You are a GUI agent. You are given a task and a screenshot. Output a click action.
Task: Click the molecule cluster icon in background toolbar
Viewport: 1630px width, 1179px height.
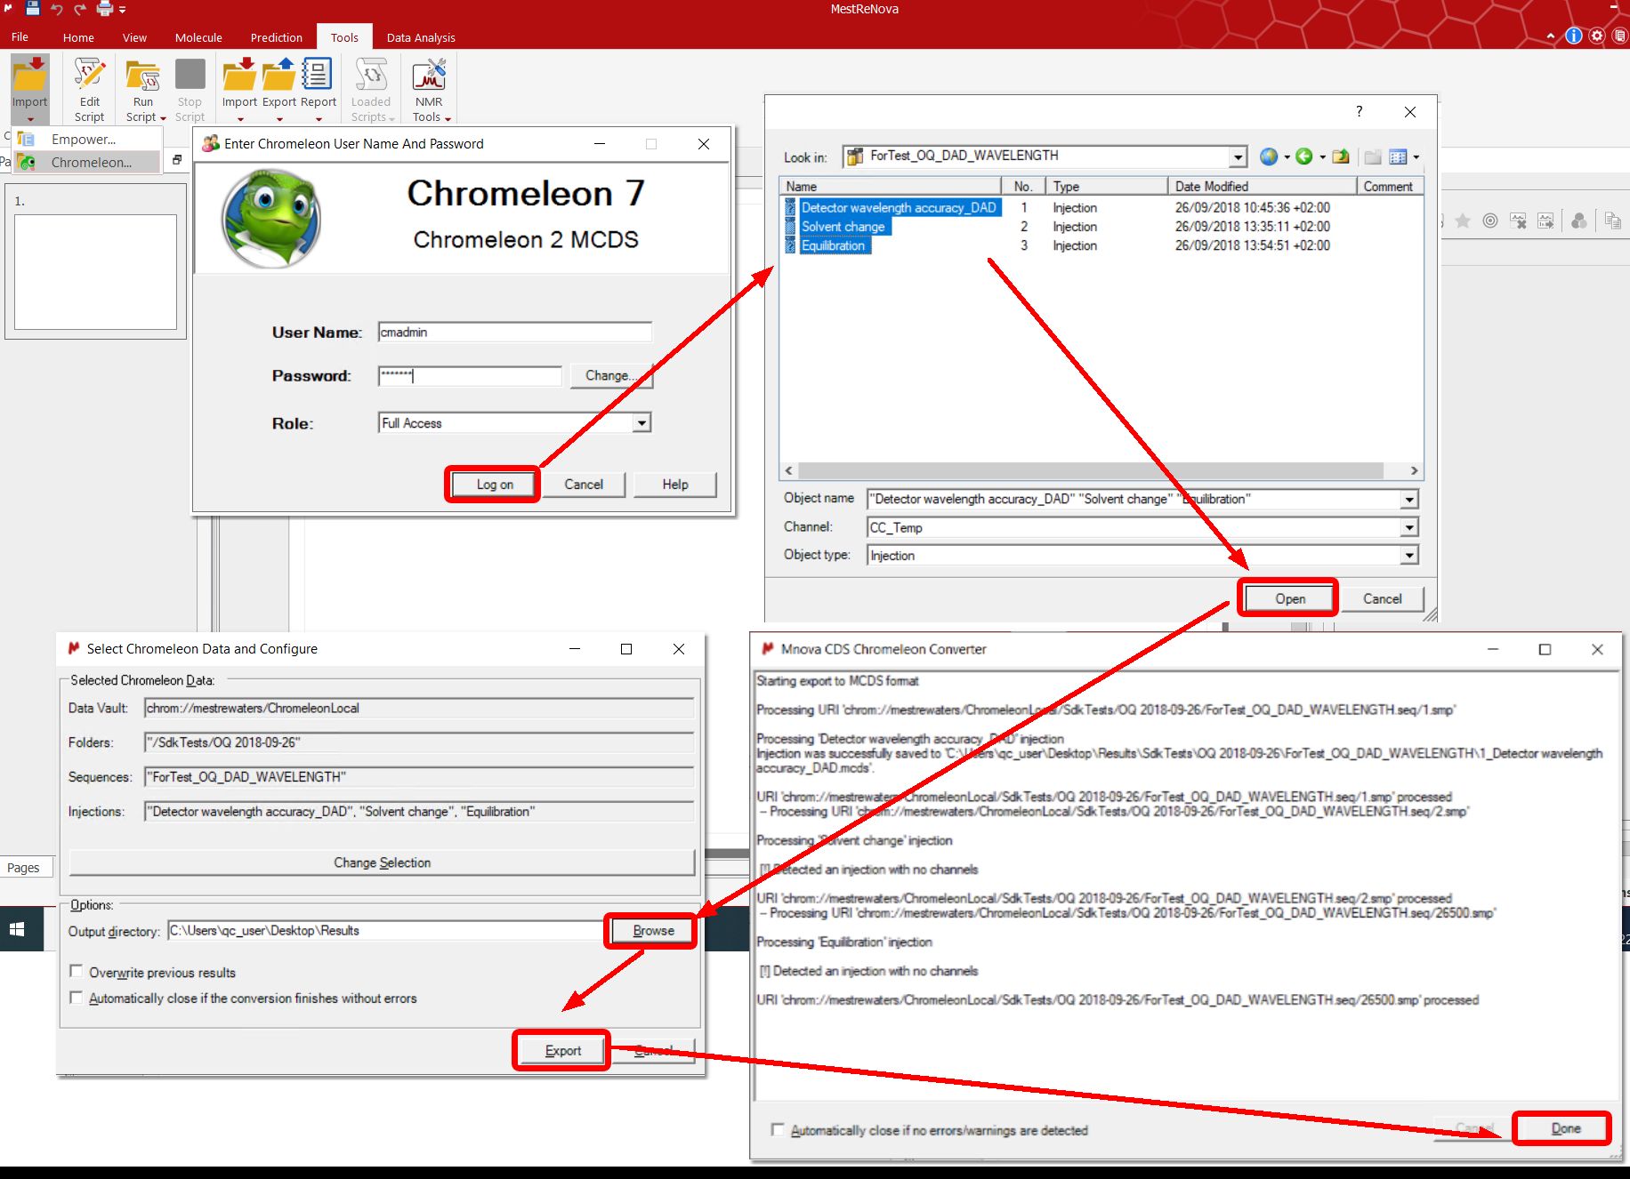click(1579, 221)
